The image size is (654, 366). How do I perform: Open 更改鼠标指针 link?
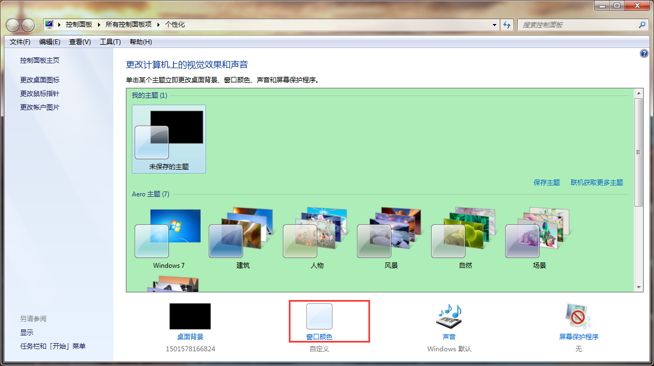coord(40,94)
